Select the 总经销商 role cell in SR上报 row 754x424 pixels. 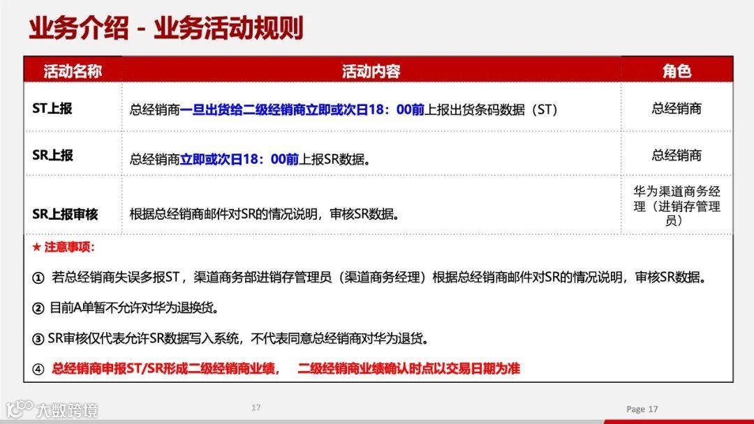click(x=677, y=155)
